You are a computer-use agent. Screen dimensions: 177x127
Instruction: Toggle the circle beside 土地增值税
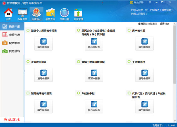pos(129,62)
